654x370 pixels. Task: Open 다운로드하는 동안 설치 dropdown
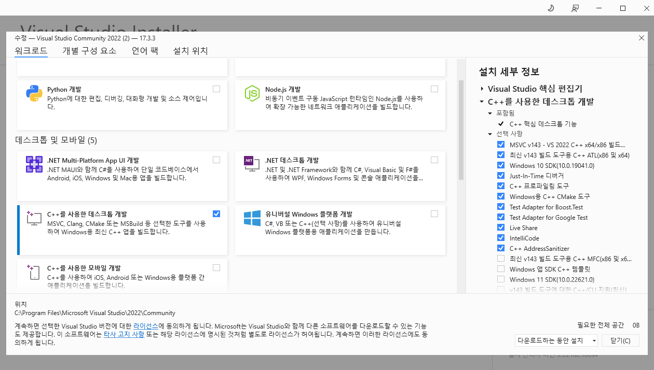tap(556, 340)
